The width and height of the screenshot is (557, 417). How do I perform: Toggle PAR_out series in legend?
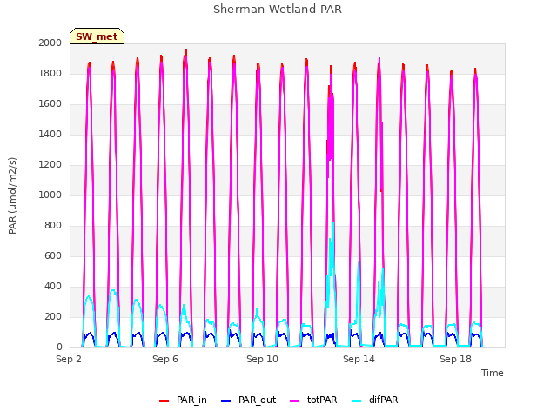click(x=248, y=400)
